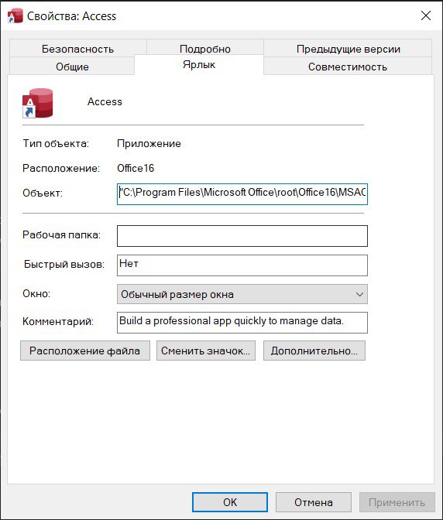Click the Приложение type value text
443x520 pixels.
click(x=149, y=144)
